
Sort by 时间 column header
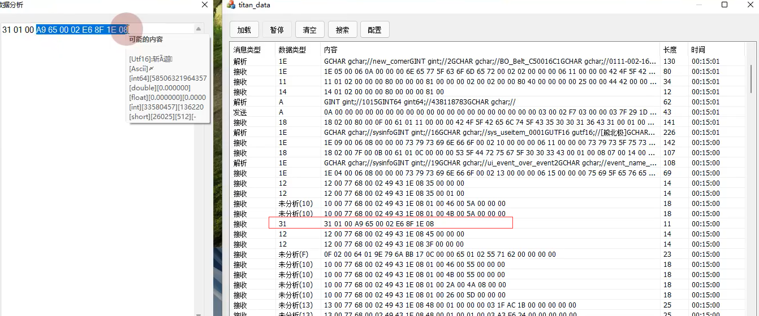[717, 50]
